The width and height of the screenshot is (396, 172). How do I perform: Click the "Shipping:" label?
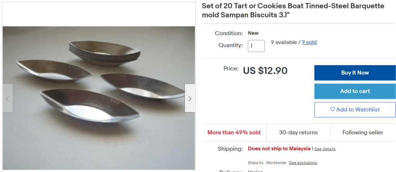[x=231, y=149]
